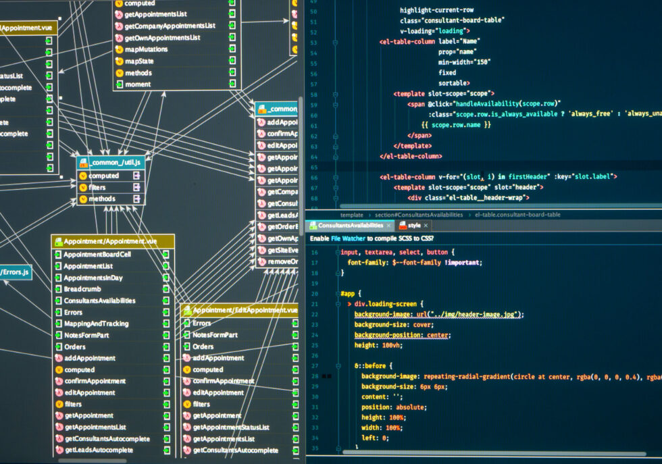Click addAppointment icon in Appointment.vue node
Viewport: 662px width, 464px height.
pyautogui.click(x=59, y=358)
